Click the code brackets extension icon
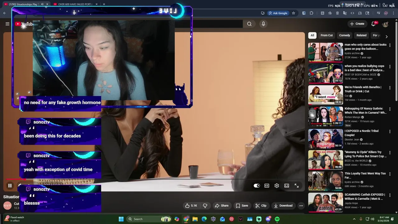This screenshot has height=224, width=398. (x=352, y=13)
